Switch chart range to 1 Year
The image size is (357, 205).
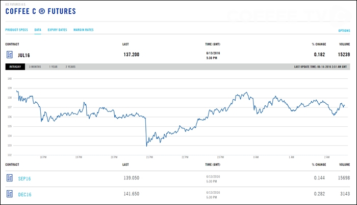tap(53, 67)
